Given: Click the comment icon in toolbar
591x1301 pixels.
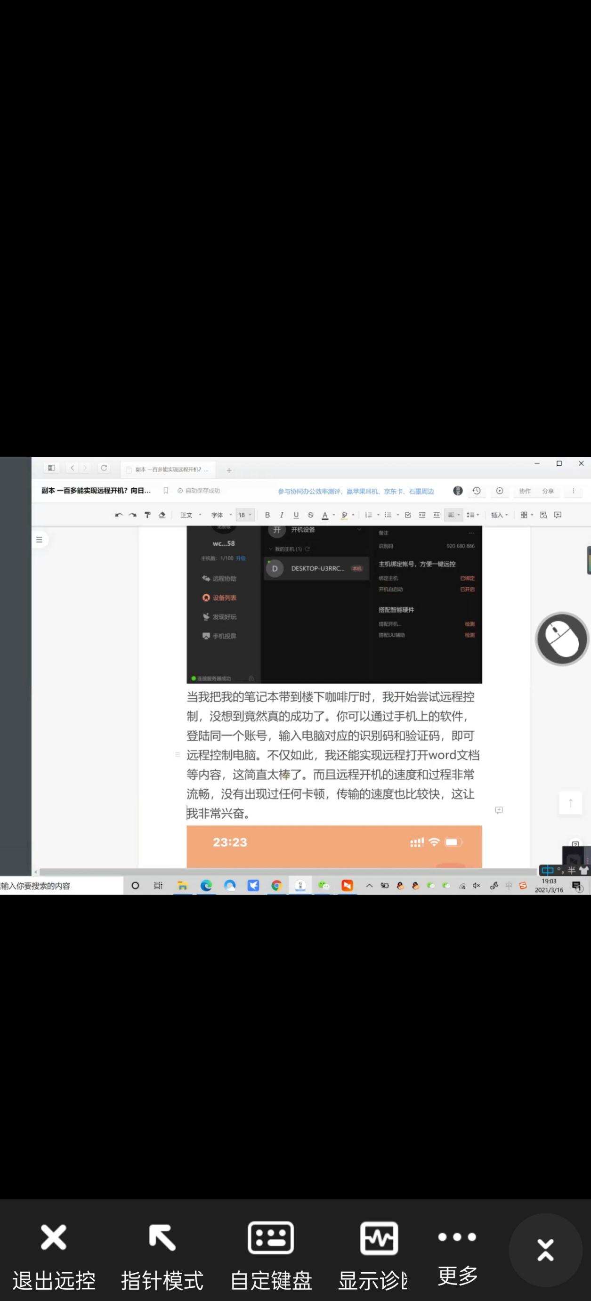Looking at the screenshot, I should tap(558, 515).
